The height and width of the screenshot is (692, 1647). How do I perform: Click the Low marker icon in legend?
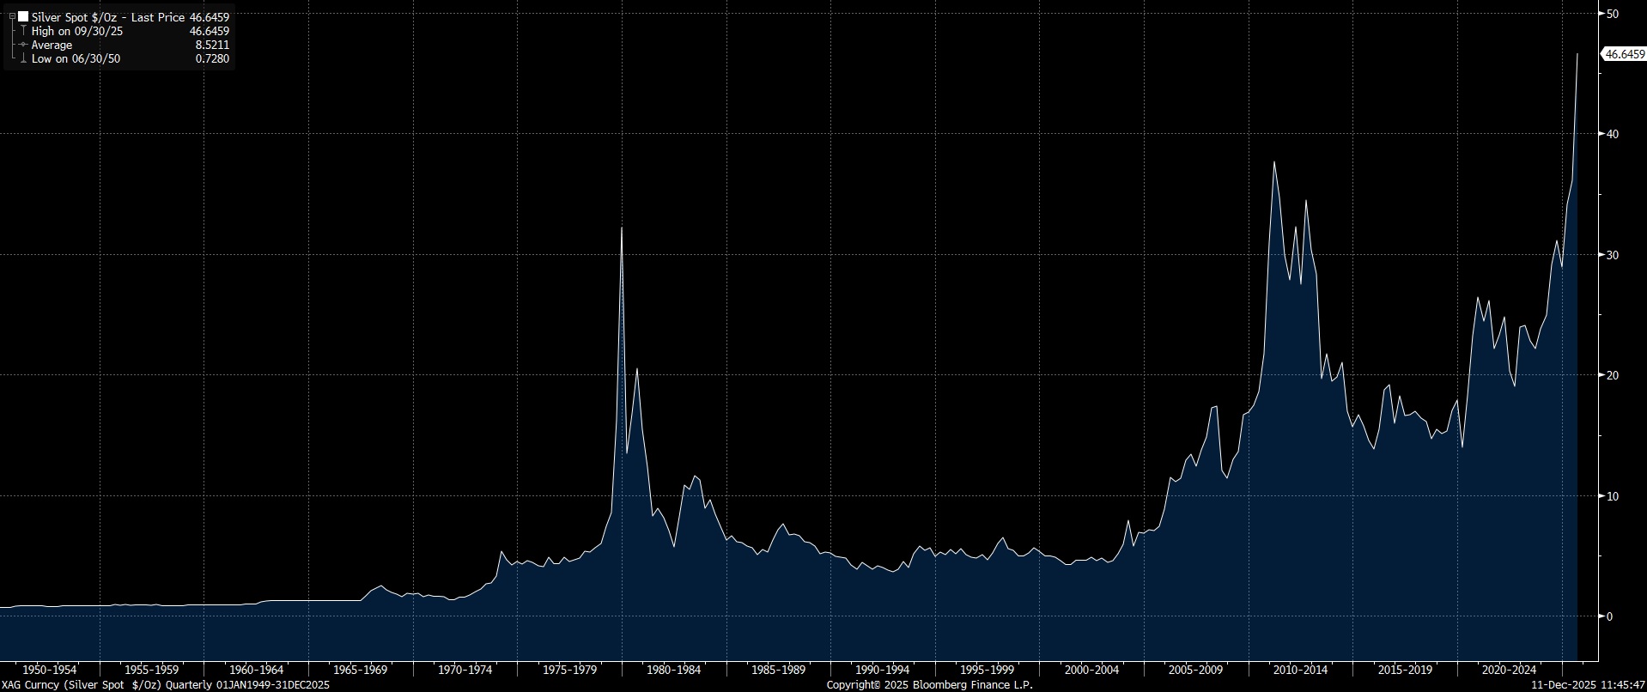coord(23,58)
